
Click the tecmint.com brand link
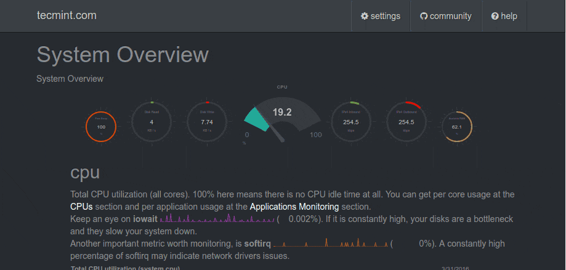pos(67,15)
